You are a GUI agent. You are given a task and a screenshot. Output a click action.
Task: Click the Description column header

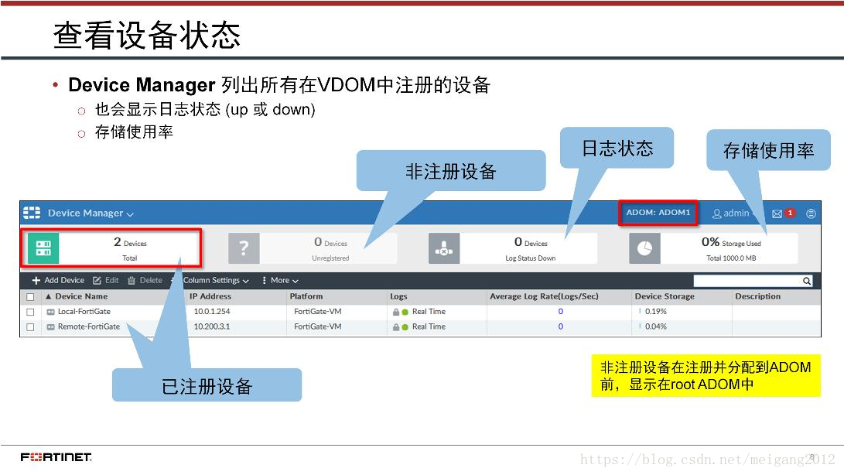(757, 296)
